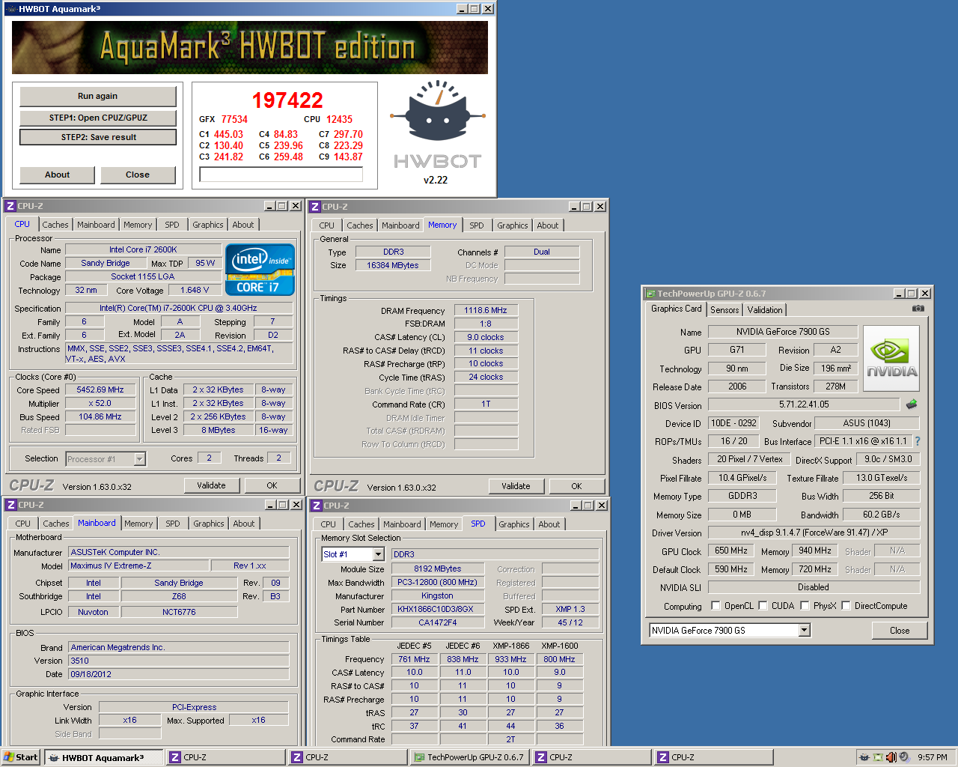
Task: Open SPD tab in Mainboard CPU-Z window
Action: click(x=173, y=524)
